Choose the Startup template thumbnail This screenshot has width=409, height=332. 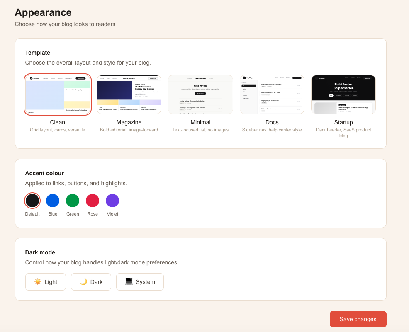343,95
